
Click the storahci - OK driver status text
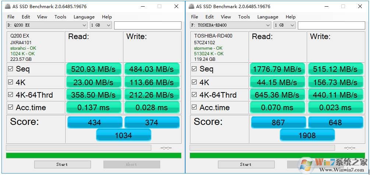(x=23, y=48)
